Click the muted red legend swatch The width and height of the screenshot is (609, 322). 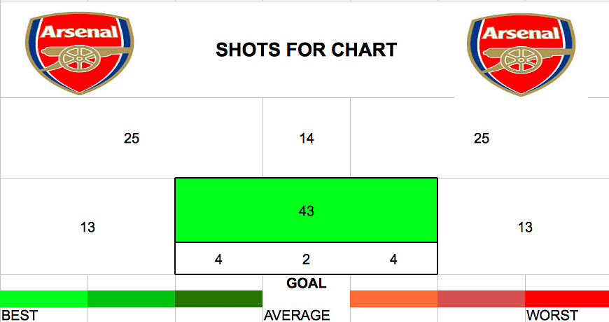click(x=481, y=299)
